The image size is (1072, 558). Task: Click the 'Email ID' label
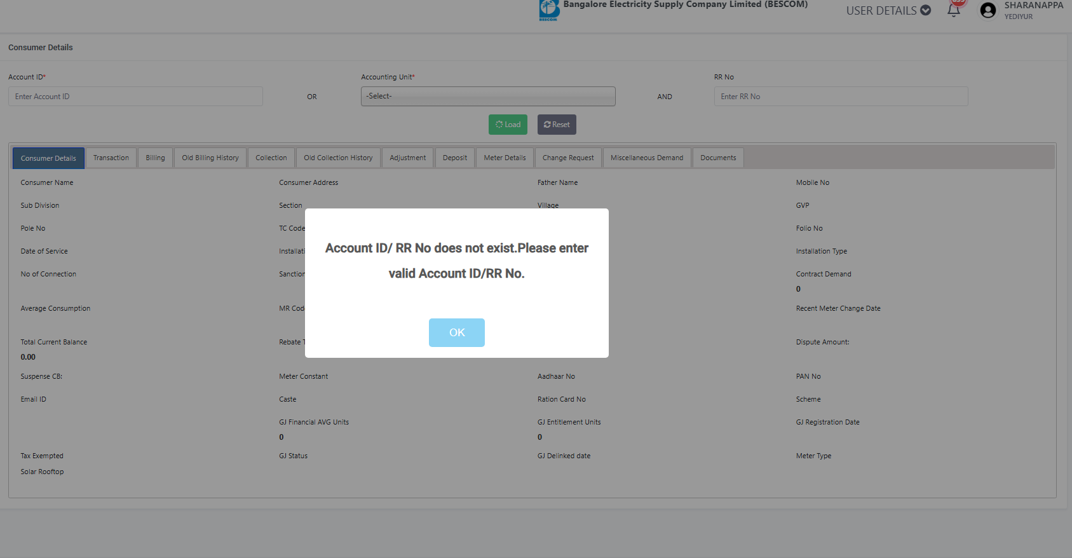[x=33, y=399]
